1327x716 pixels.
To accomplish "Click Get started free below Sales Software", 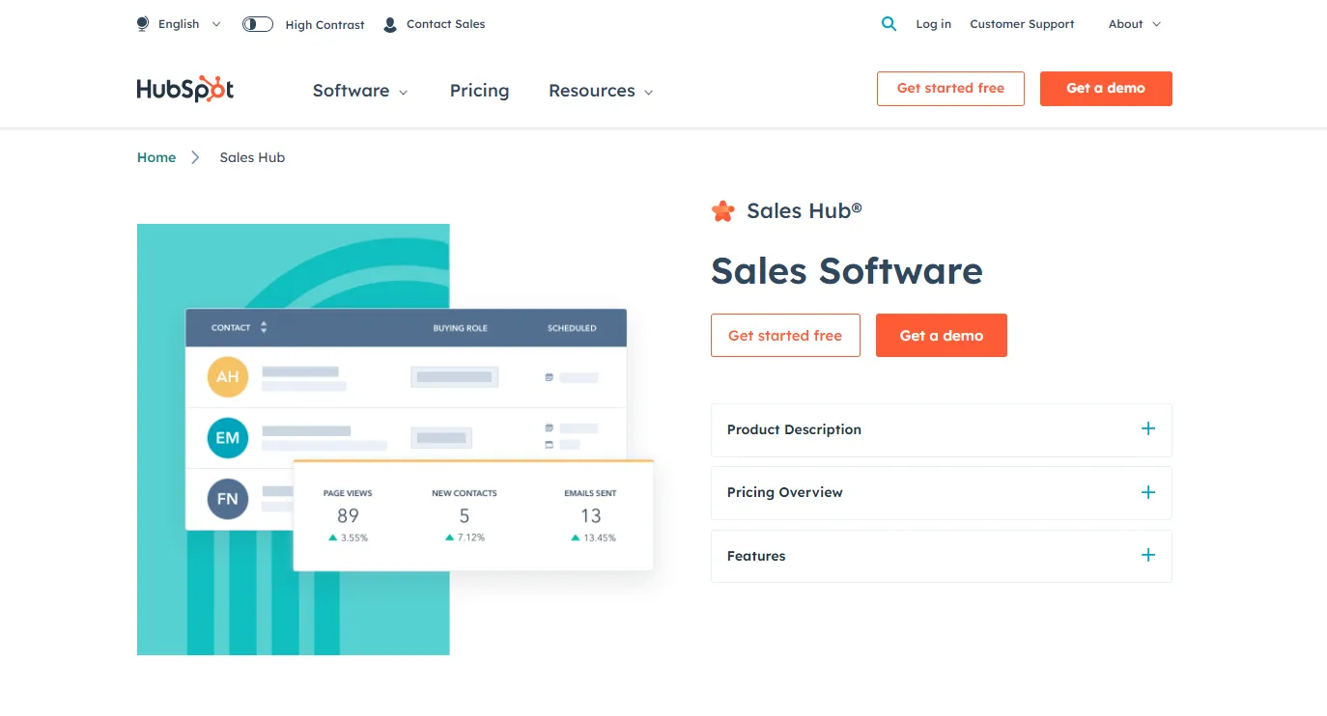I will (x=785, y=335).
